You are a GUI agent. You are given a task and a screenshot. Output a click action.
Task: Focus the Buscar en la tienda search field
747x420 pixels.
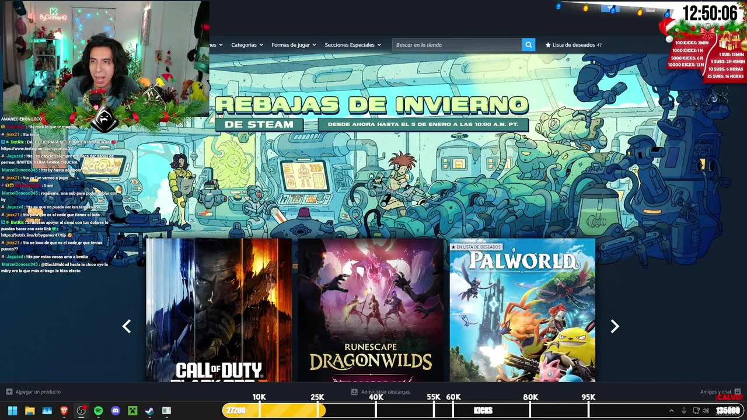click(x=457, y=45)
